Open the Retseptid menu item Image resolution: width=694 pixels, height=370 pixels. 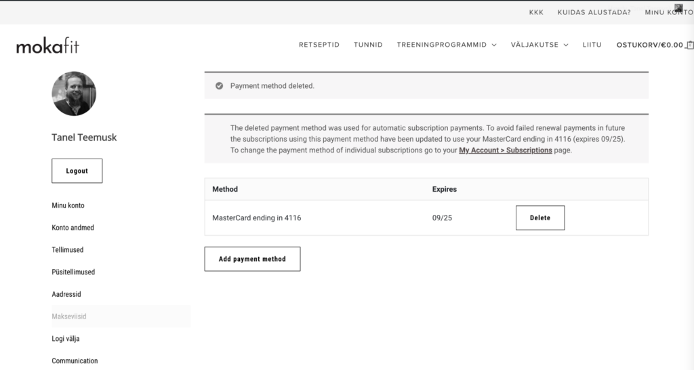pos(319,45)
